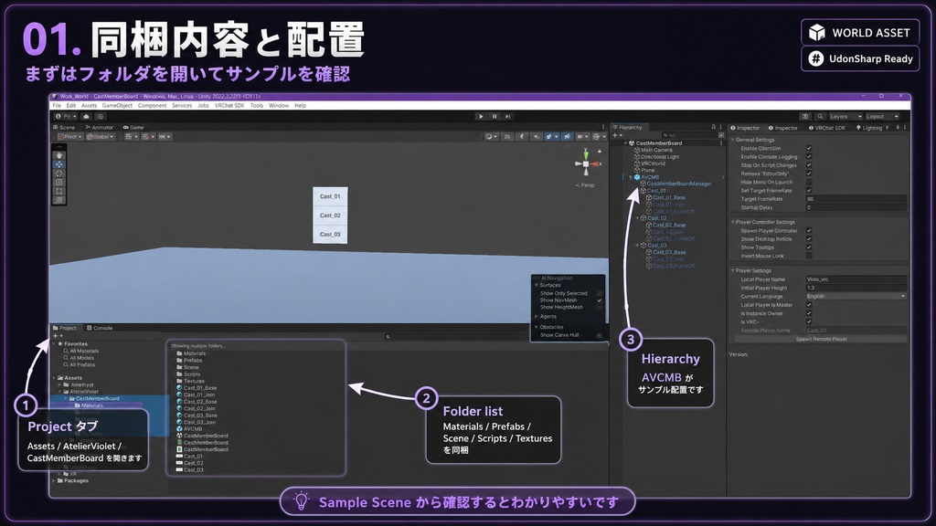Viewport: 936px width, 526px height.
Task: Open the Undo History icon
Action: pyautogui.click(x=805, y=116)
